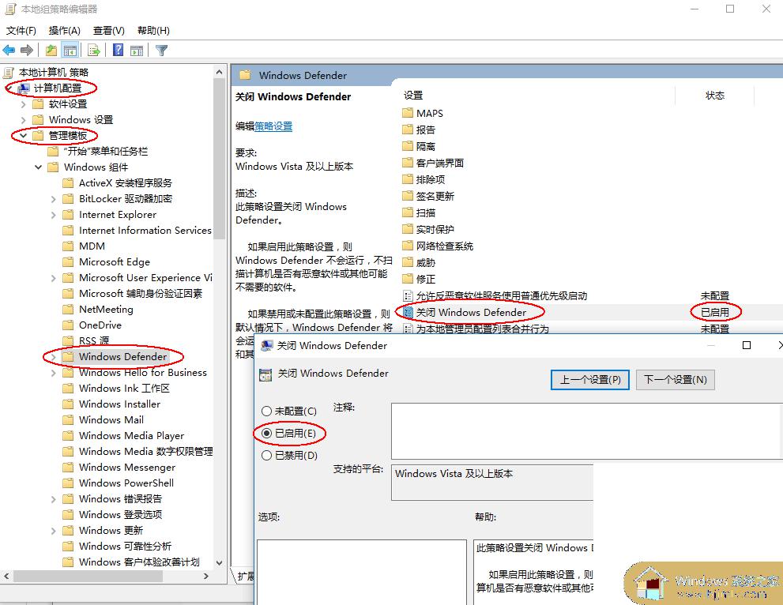Viewport: 783px width, 605px height.
Task: Click the show action pane toolbar icon
Action: pos(137,50)
